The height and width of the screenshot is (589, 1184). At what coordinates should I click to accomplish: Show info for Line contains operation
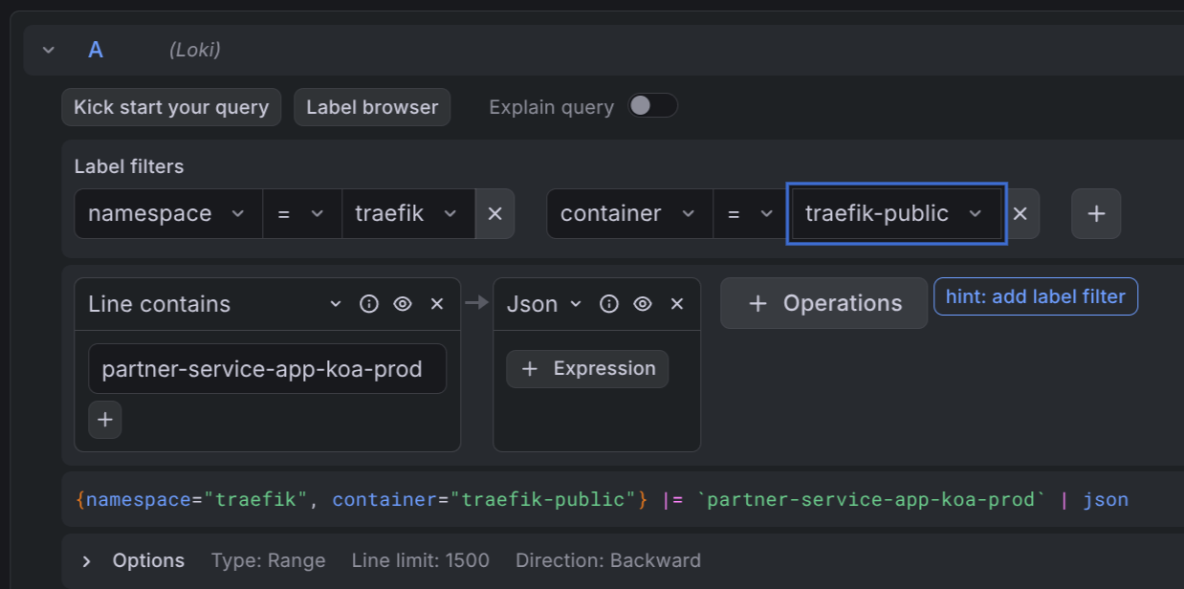[369, 304]
